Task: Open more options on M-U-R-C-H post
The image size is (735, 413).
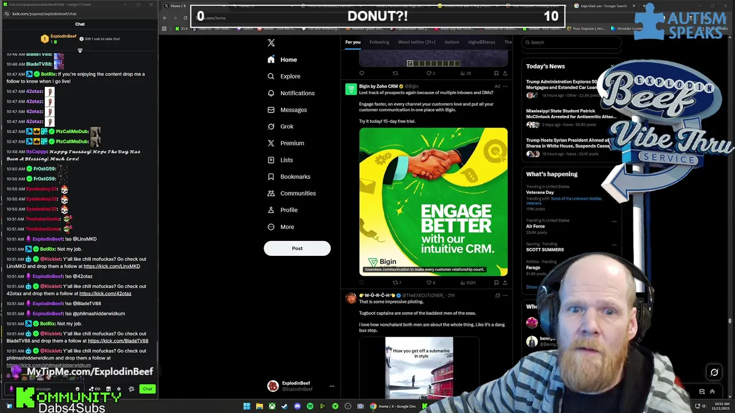Action: point(505,295)
